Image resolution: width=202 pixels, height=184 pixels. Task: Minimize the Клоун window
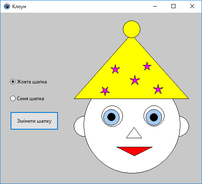tap(155, 6)
